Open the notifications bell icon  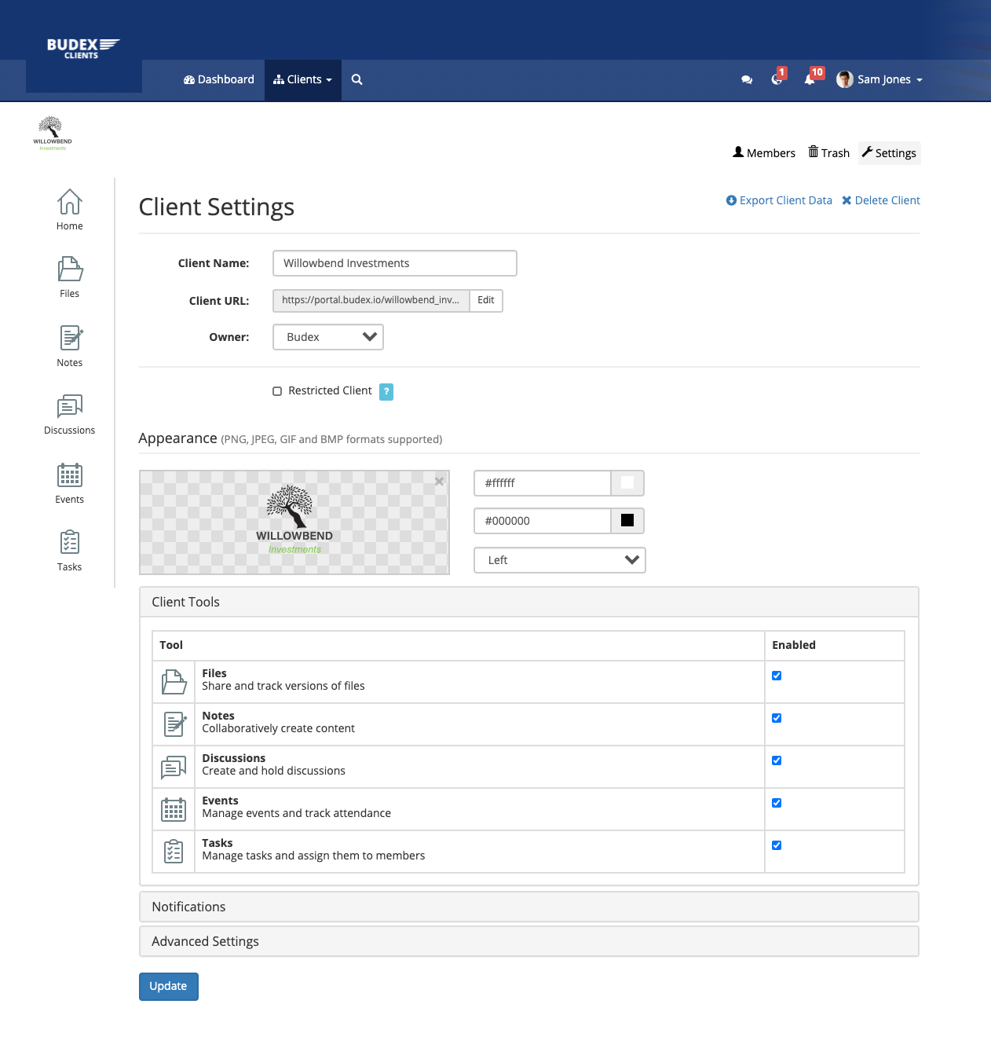(809, 79)
